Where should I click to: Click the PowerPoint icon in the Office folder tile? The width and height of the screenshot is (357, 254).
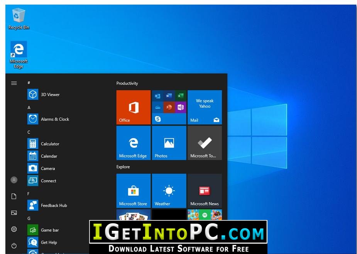click(x=169, y=107)
